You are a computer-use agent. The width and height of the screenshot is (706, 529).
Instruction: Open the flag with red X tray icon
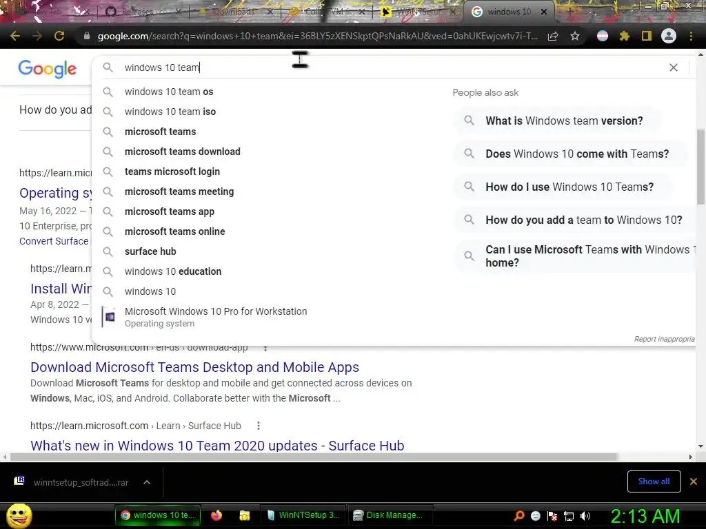click(552, 516)
